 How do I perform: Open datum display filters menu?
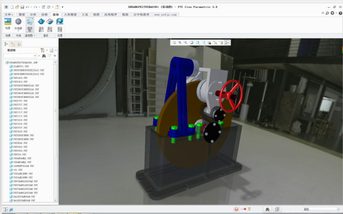tap(215, 43)
